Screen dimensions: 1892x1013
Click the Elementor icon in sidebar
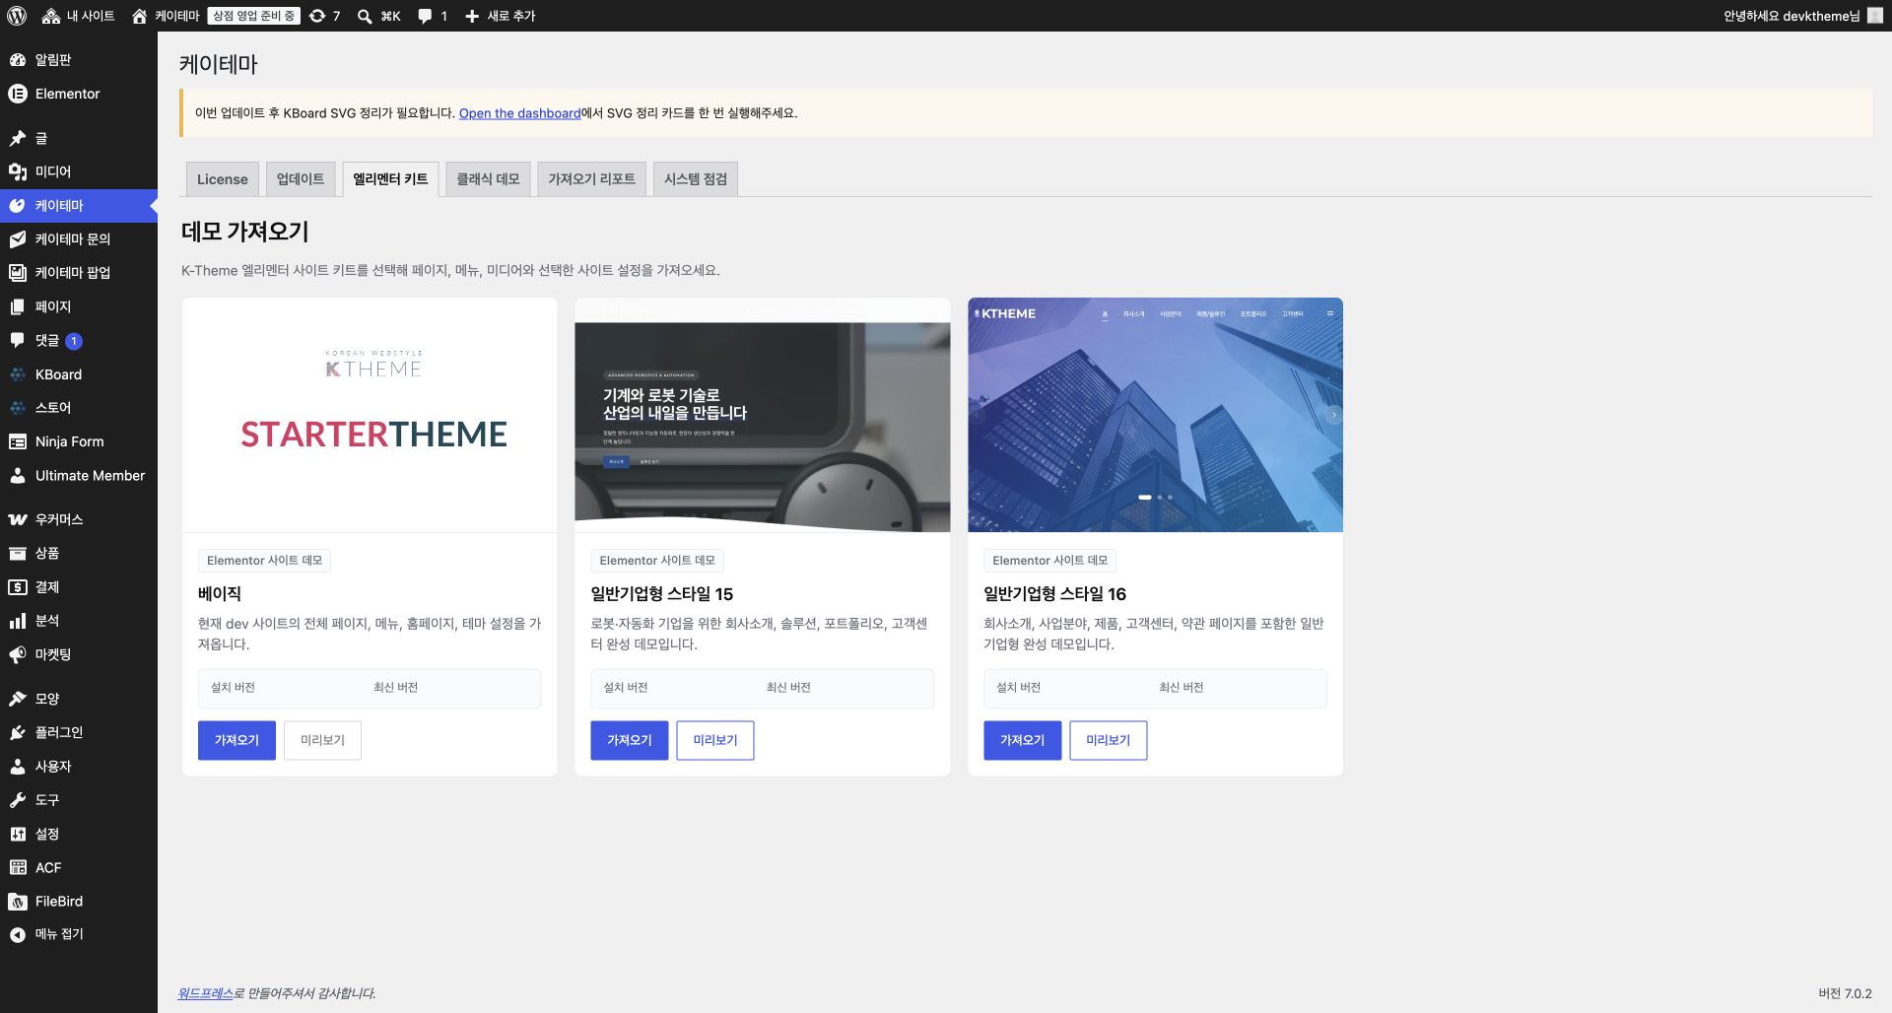(x=18, y=94)
